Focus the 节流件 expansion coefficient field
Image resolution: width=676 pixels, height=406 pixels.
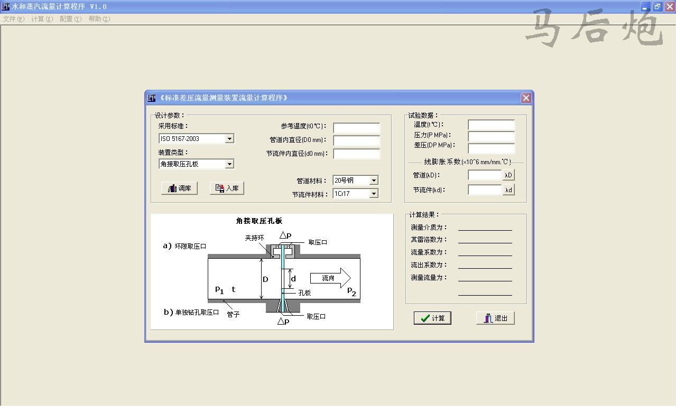click(485, 190)
